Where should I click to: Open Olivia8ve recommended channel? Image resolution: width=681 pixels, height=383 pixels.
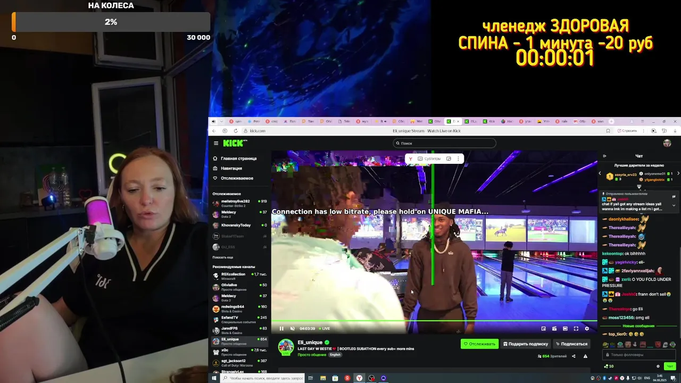239,287
